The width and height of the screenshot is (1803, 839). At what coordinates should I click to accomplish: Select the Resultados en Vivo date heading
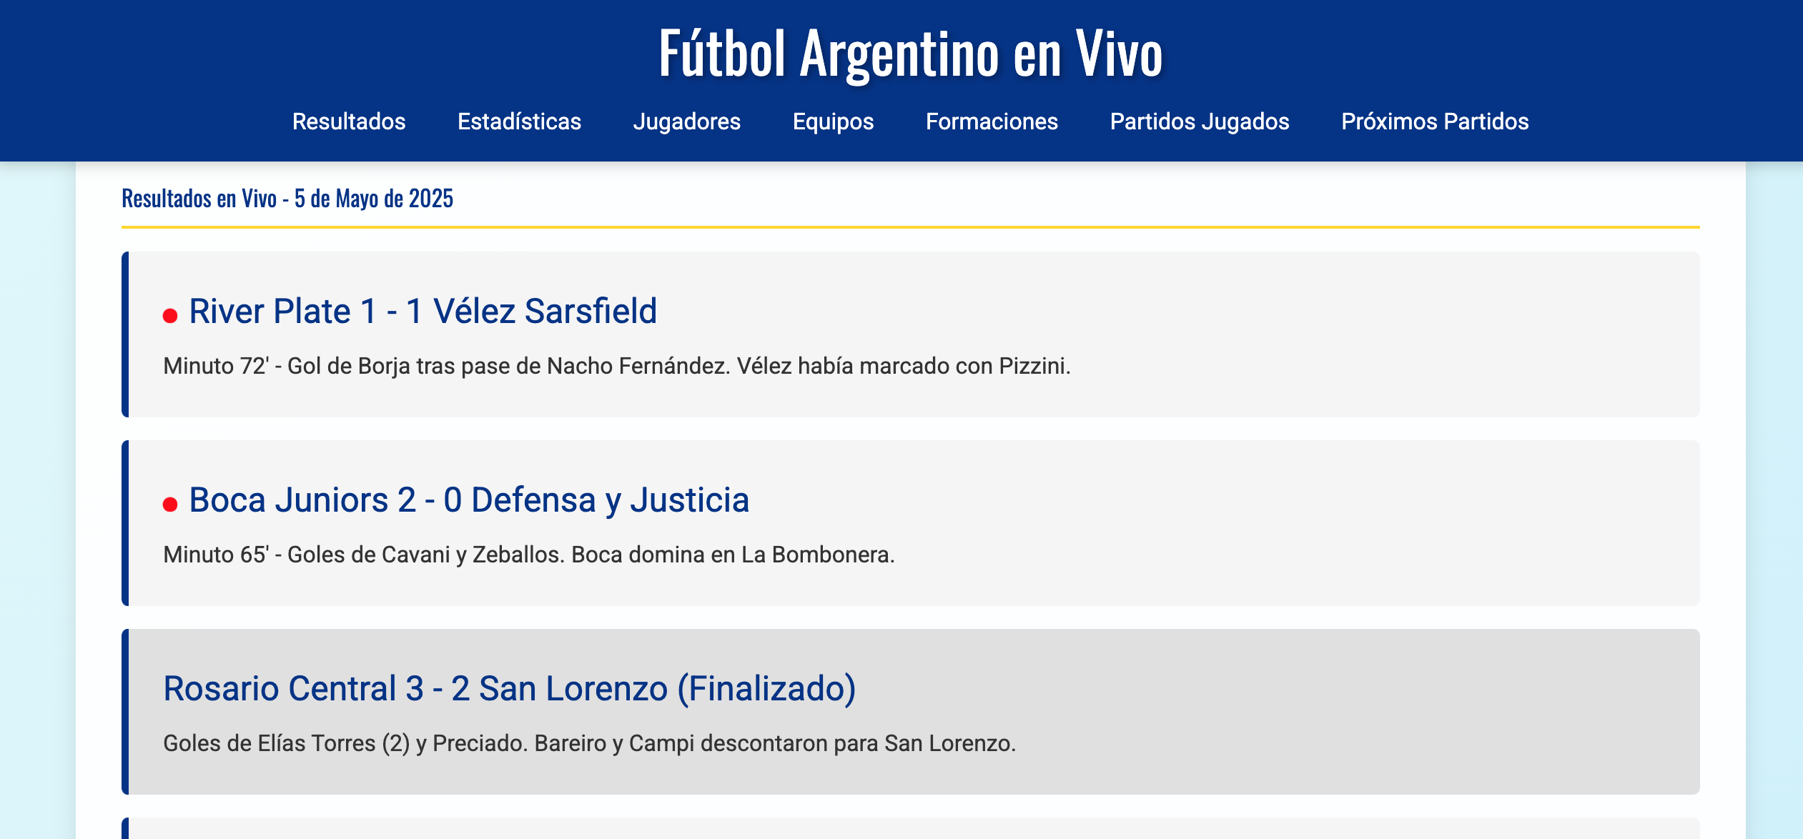(287, 198)
